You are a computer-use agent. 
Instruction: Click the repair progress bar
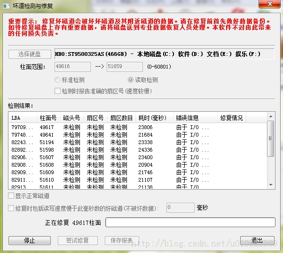pyautogui.click(x=190, y=222)
